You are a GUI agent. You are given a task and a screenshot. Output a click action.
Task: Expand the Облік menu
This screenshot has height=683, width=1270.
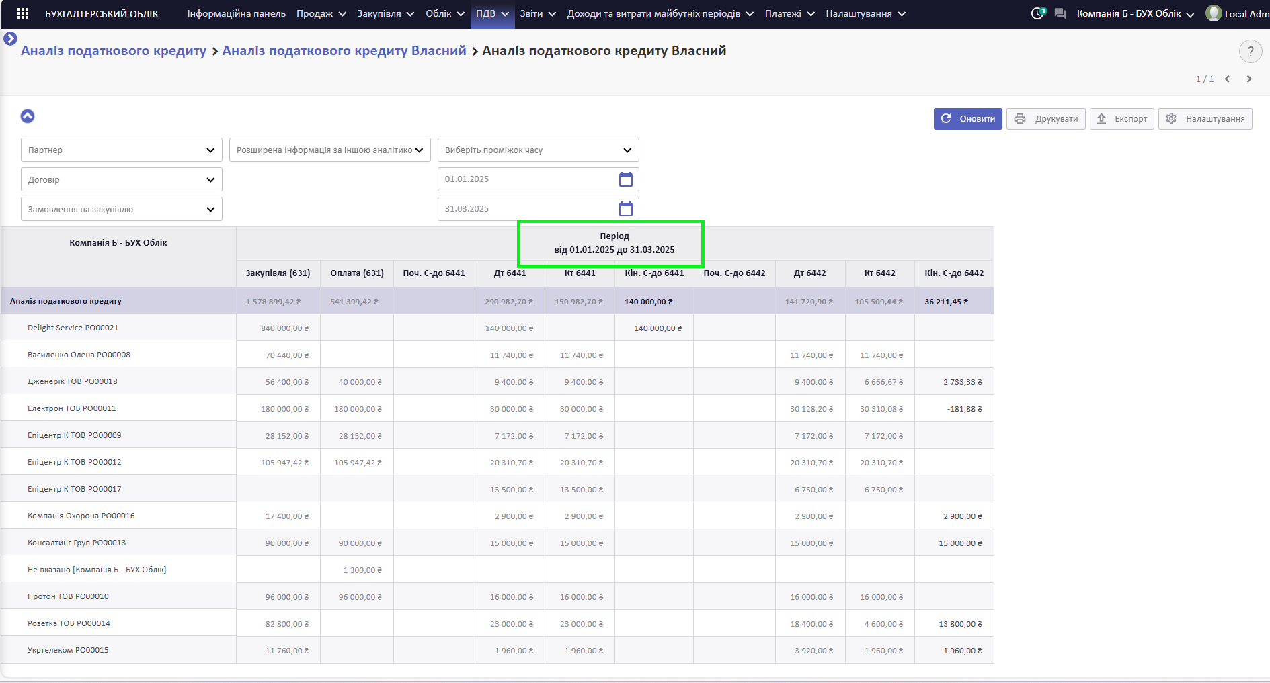coord(444,13)
